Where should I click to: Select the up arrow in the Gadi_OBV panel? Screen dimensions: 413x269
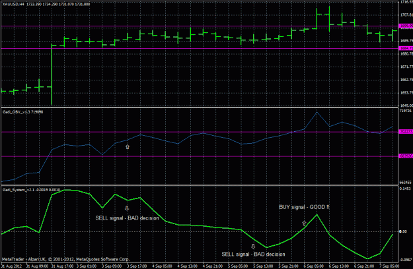128,147
